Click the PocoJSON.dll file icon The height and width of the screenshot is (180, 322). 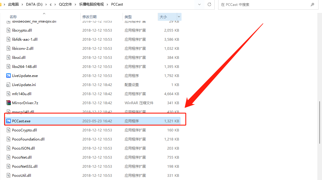tap(8, 148)
